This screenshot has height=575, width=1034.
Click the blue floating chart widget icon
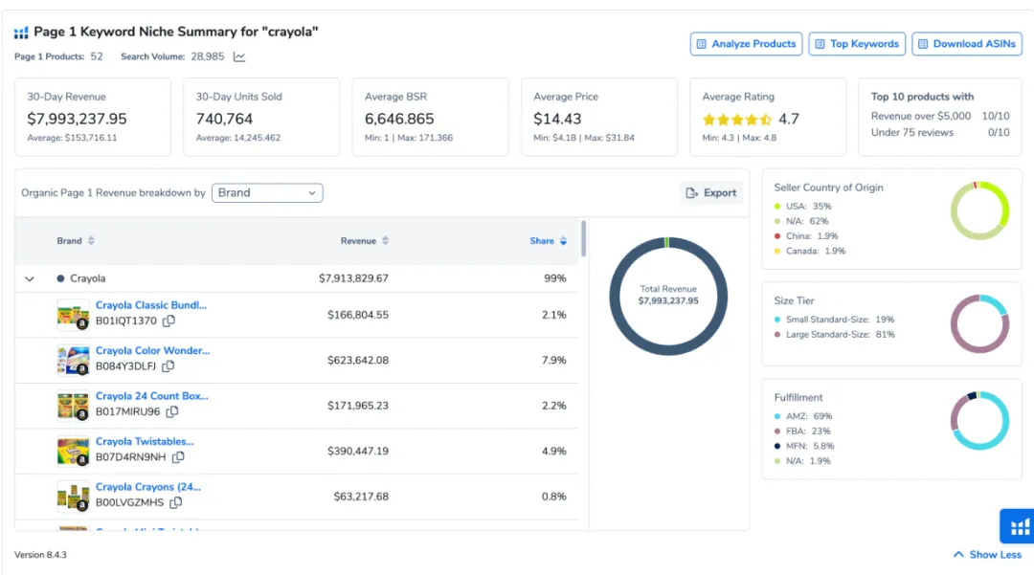[x=1019, y=526]
